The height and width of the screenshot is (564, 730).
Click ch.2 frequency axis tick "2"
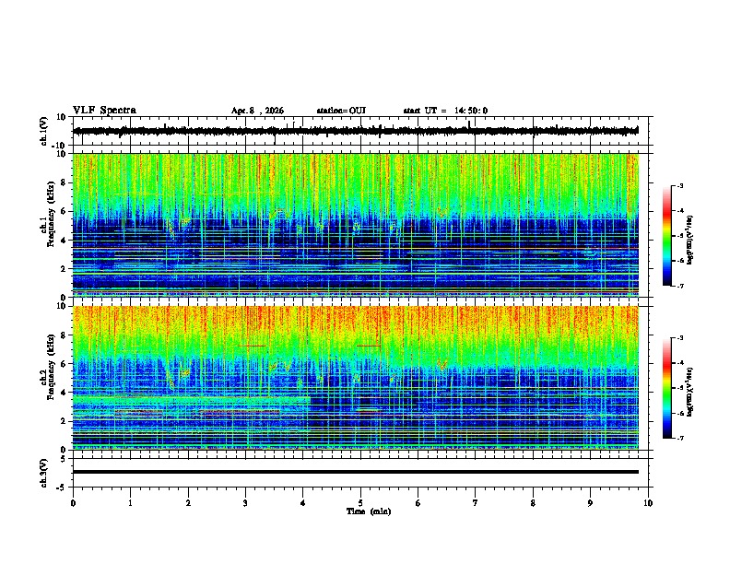[x=64, y=421]
